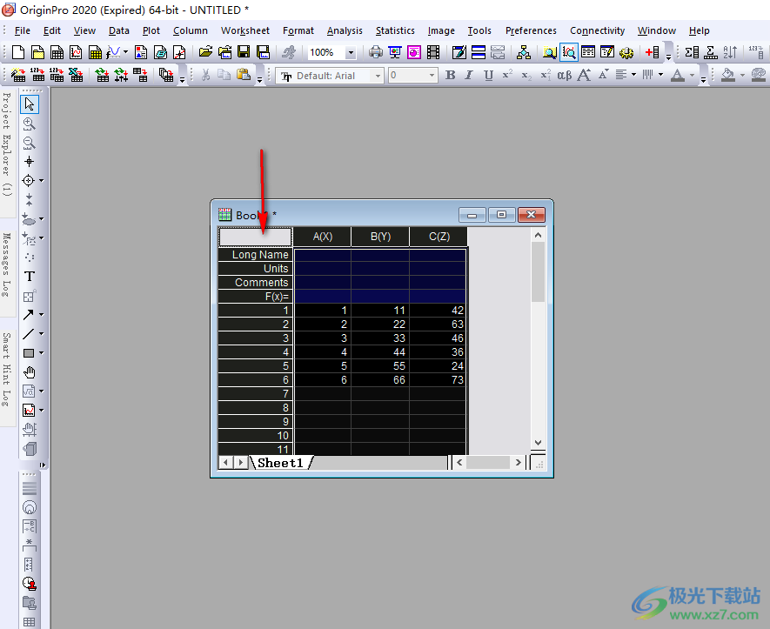Click the Long Name row header
The width and height of the screenshot is (770, 629).
point(255,254)
